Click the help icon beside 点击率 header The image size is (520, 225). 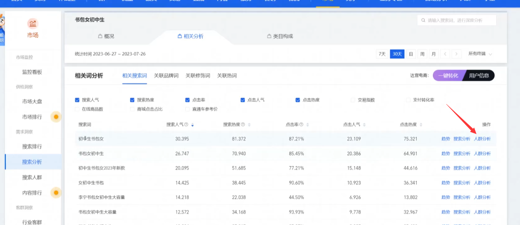coord(301,125)
